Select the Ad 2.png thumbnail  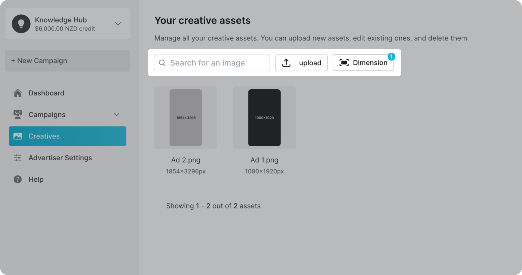click(x=186, y=118)
